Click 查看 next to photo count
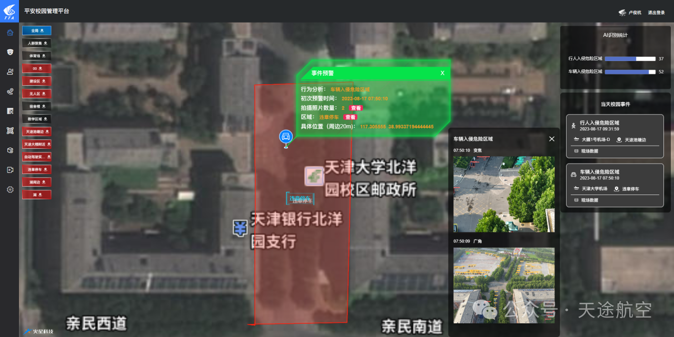The image size is (674, 337). [356, 108]
